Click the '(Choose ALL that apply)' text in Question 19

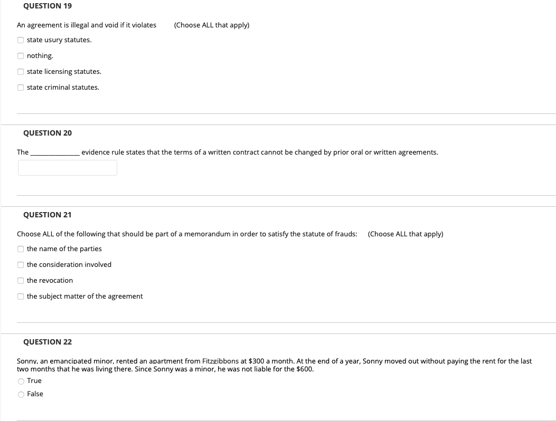[211, 25]
